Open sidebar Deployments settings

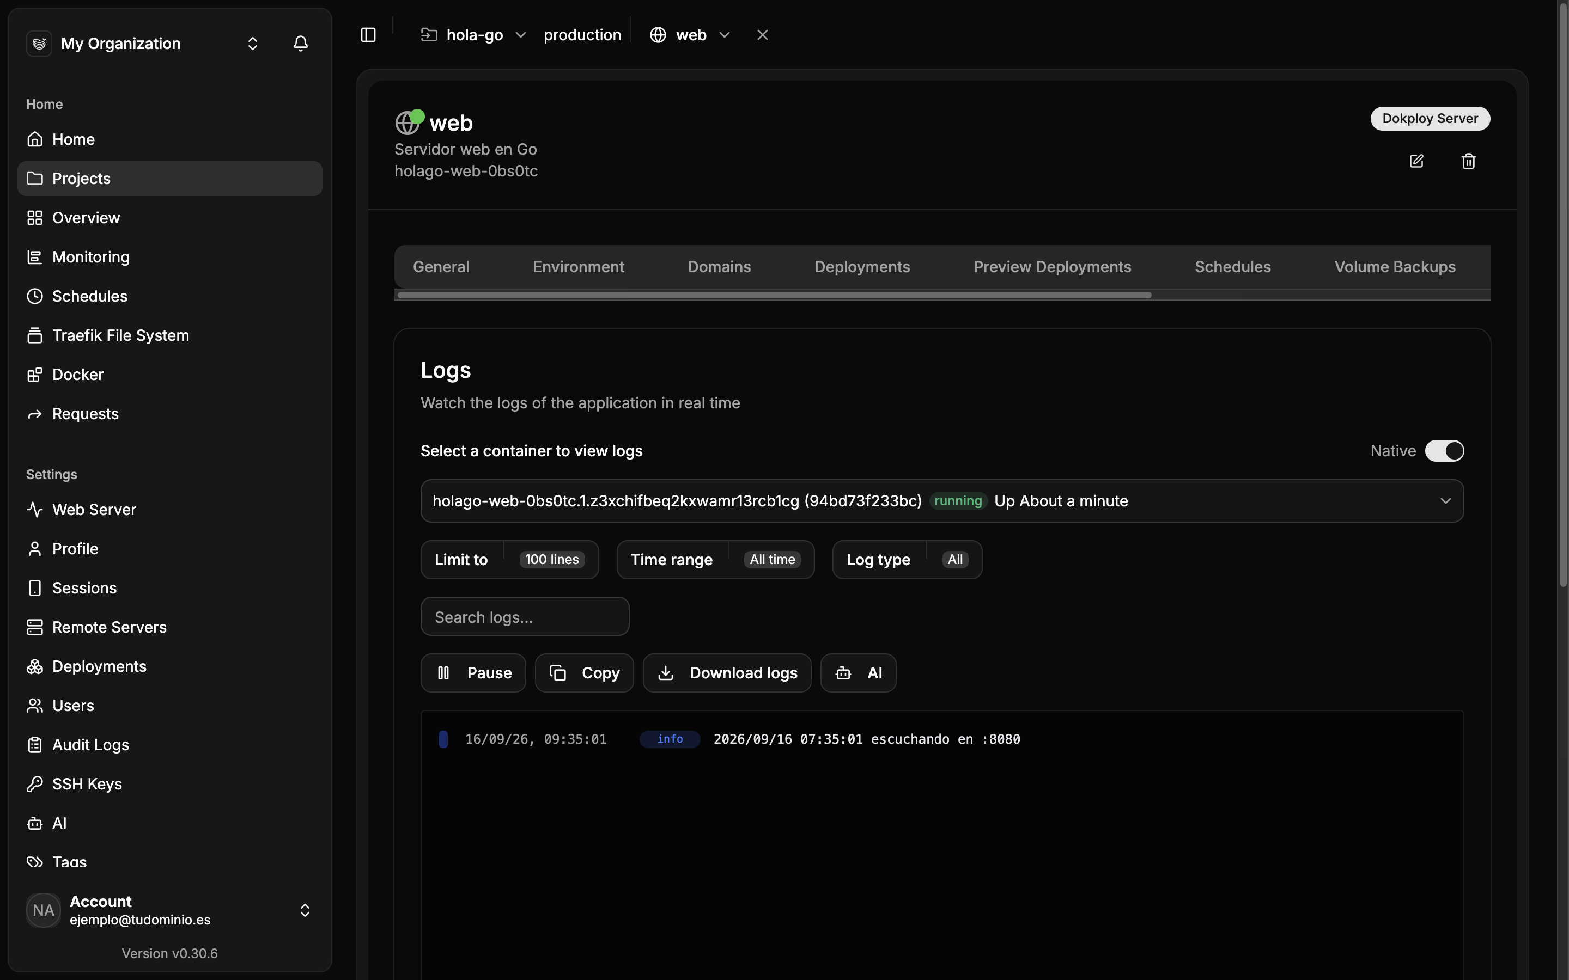169,666
